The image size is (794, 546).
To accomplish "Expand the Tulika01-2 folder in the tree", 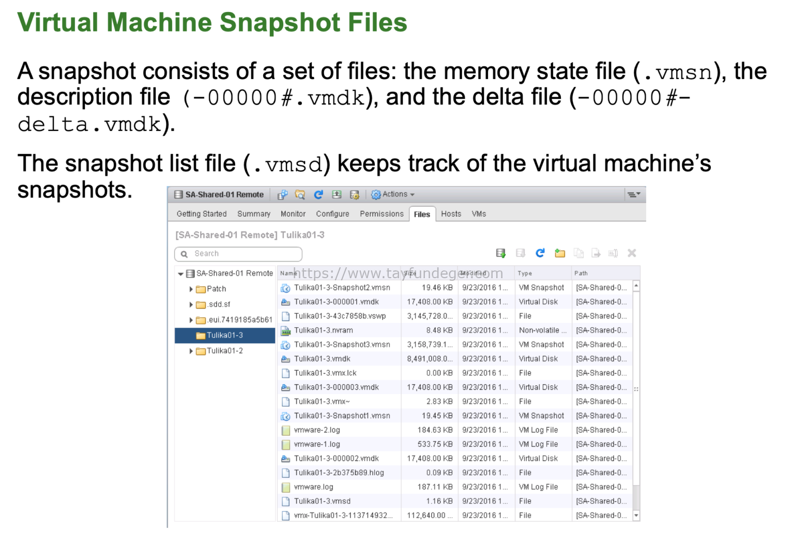I will tap(191, 351).
